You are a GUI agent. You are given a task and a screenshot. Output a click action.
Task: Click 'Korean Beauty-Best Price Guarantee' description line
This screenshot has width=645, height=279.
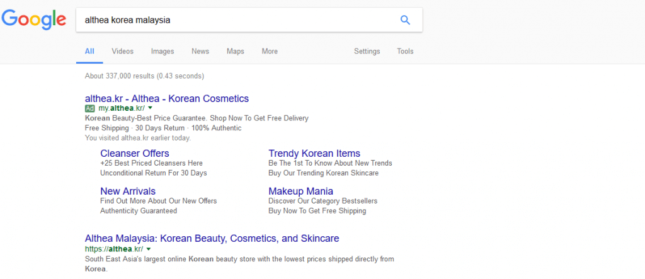point(197,118)
